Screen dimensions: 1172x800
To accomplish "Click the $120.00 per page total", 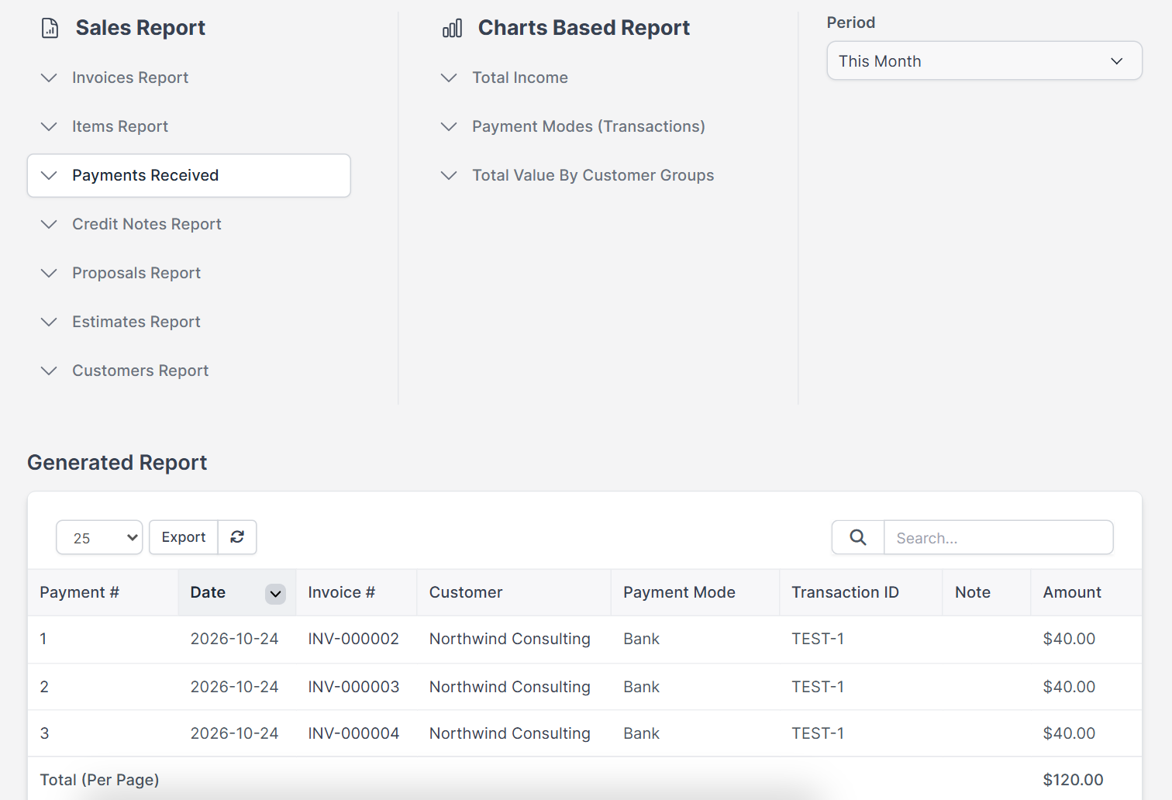I will tap(1073, 780).
